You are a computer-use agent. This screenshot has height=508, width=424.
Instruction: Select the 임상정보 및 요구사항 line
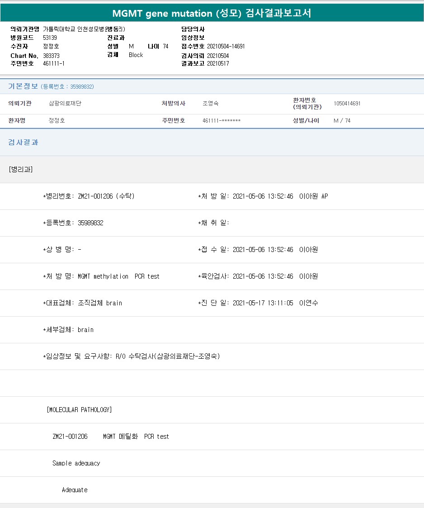pyautogui.click(x=132, y=356)
